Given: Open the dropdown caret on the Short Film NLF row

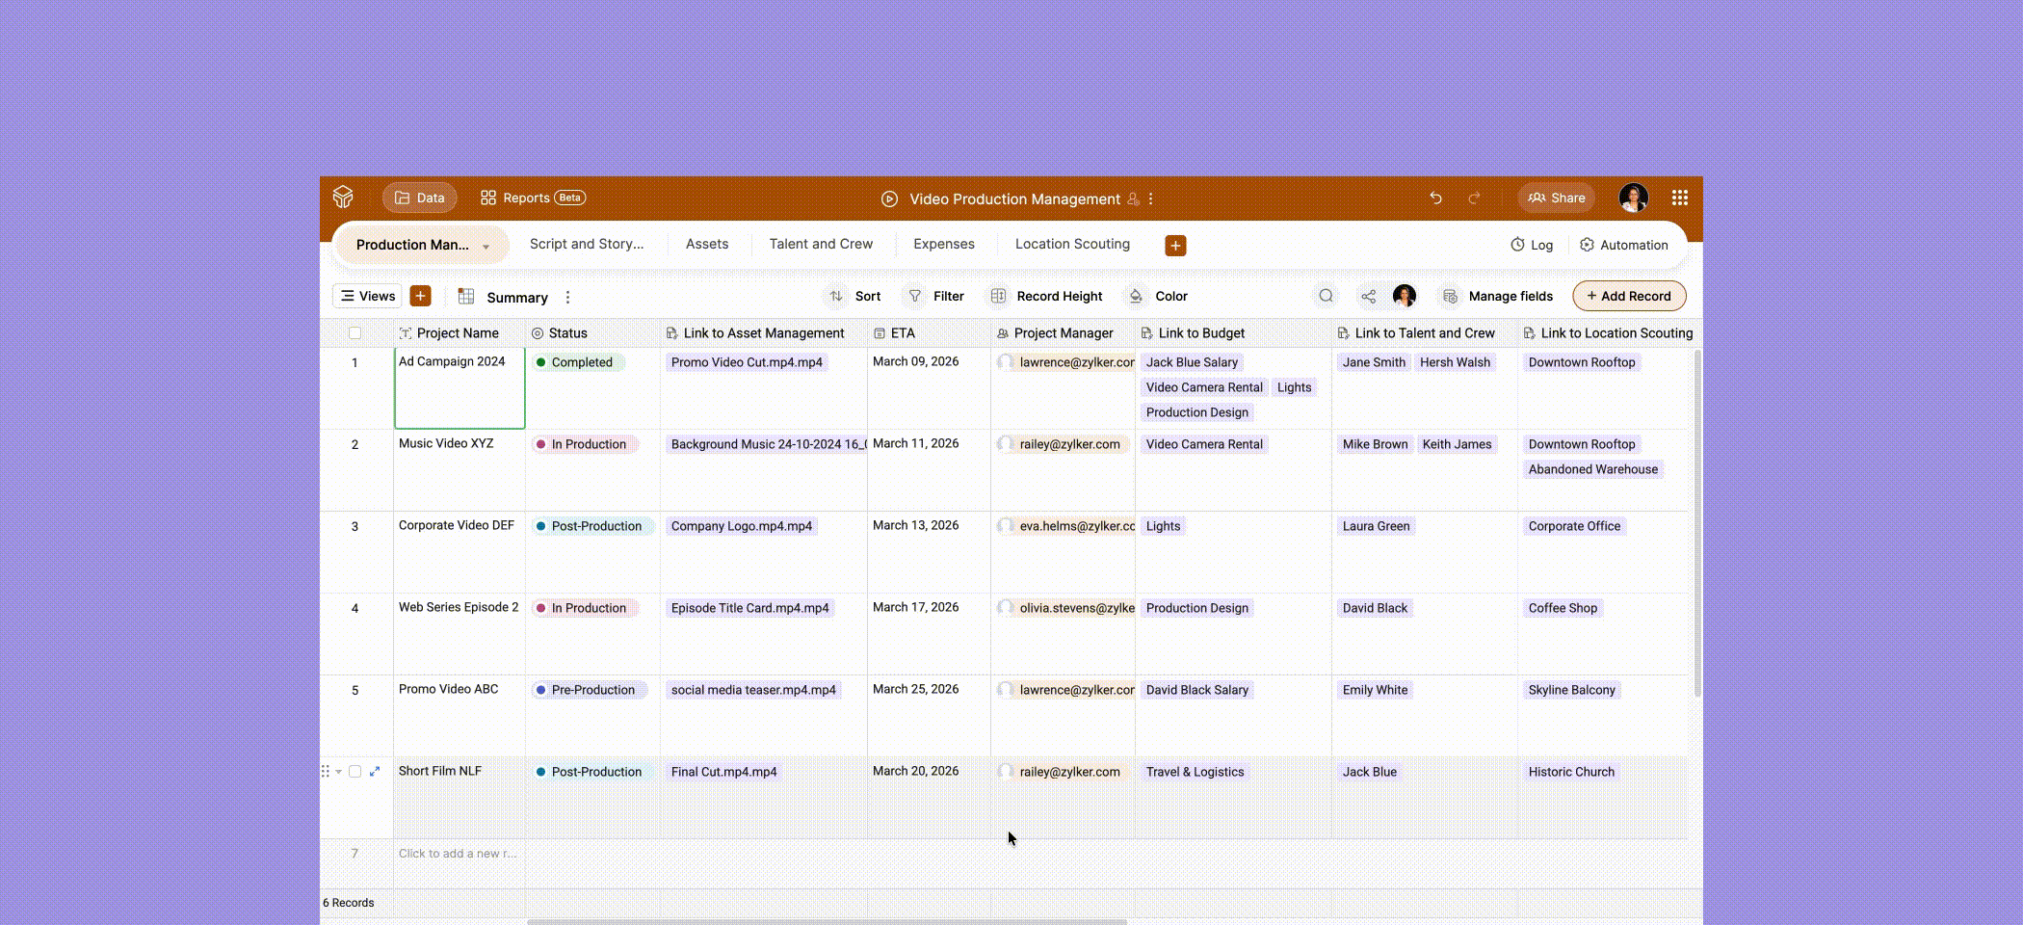Looking at the screenshot, I should pyautogui.click(x=340, y=771).
